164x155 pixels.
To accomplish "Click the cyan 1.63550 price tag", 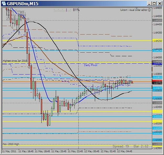I will click(x=157, y=98).
